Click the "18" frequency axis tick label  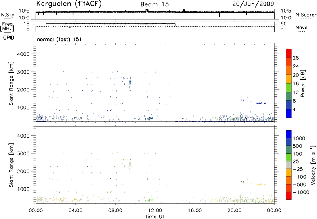pos(26,24)
